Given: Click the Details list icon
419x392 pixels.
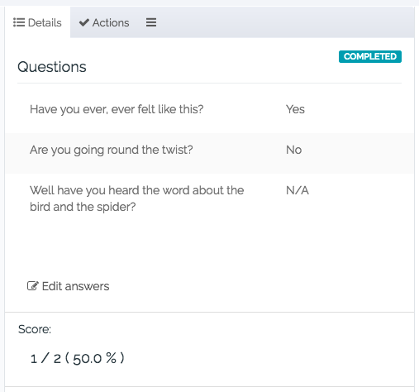Looking at the screenshot, I should pyautogui.click(x=19, y=22).
